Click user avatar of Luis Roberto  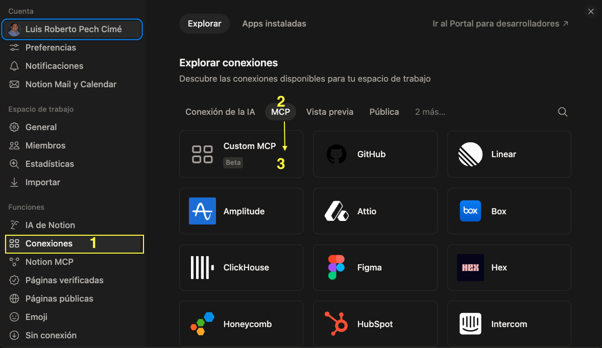pos(14,29)
